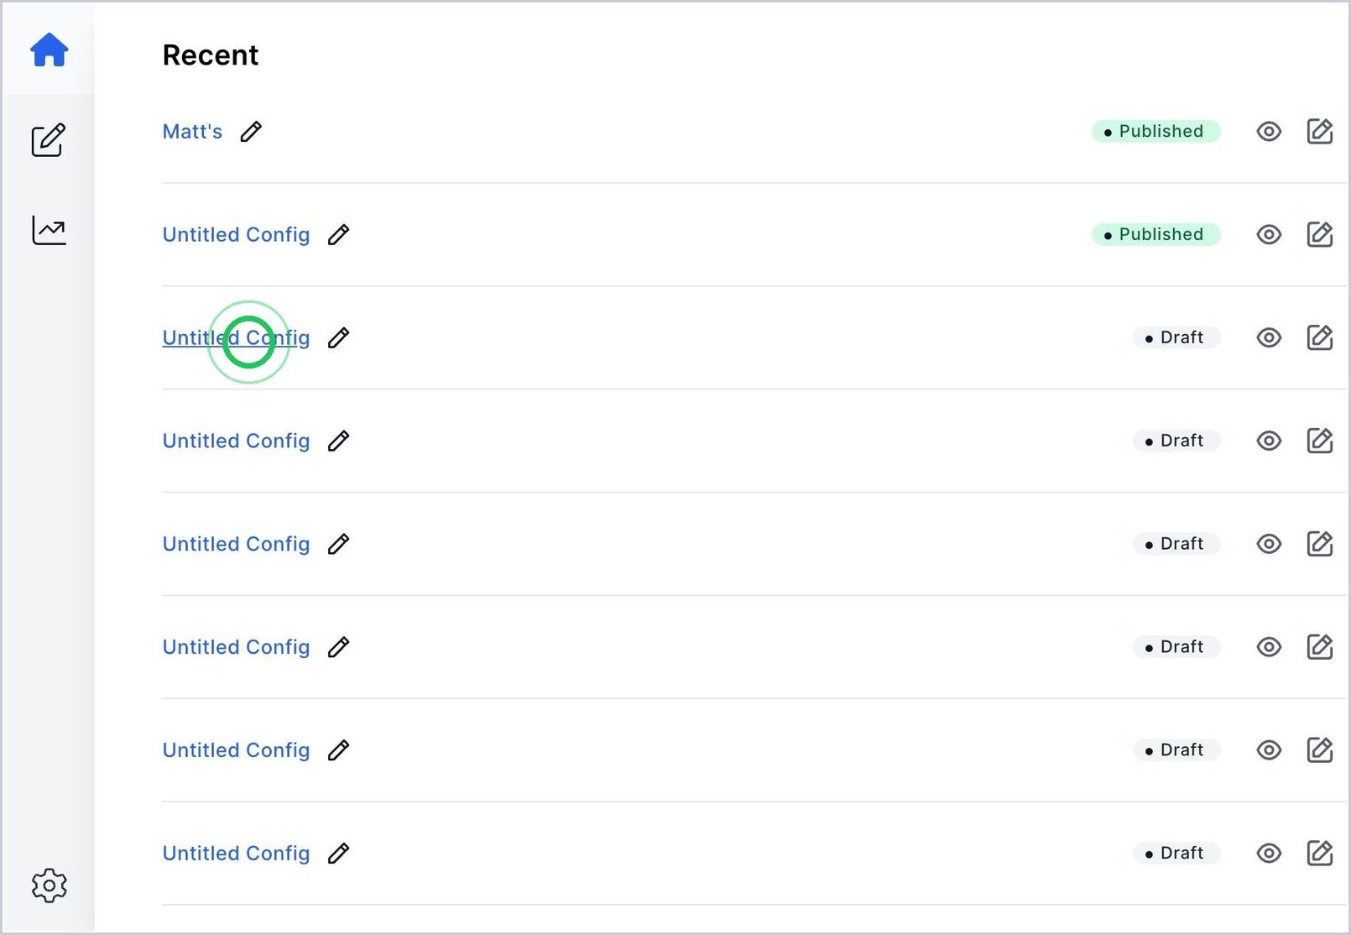Open the Matt's config link
Screen dimensions: 1351x935
(x=192, y=132)
